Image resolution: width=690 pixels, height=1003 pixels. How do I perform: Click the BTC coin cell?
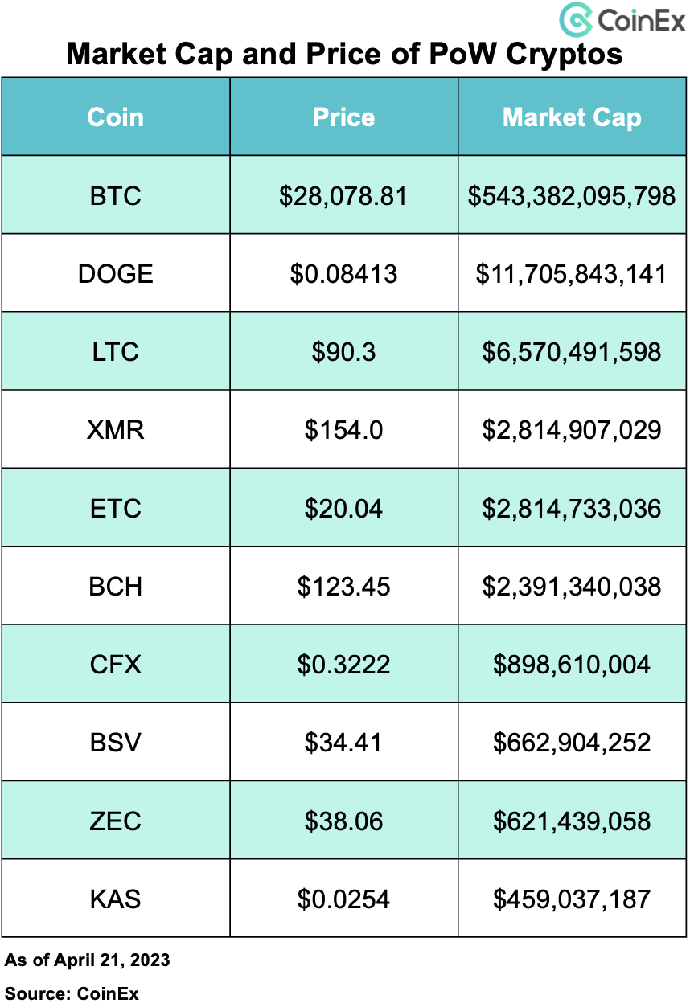point(116,195)
